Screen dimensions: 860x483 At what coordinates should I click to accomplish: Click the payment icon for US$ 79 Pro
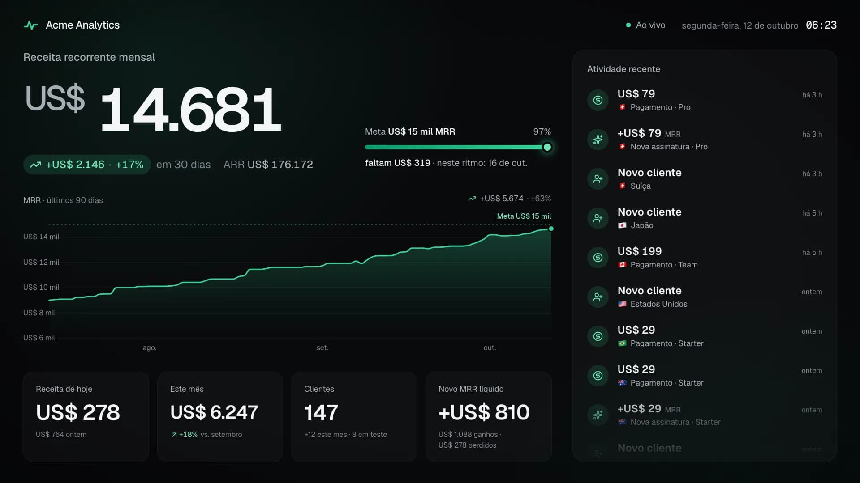click(598, 100)
